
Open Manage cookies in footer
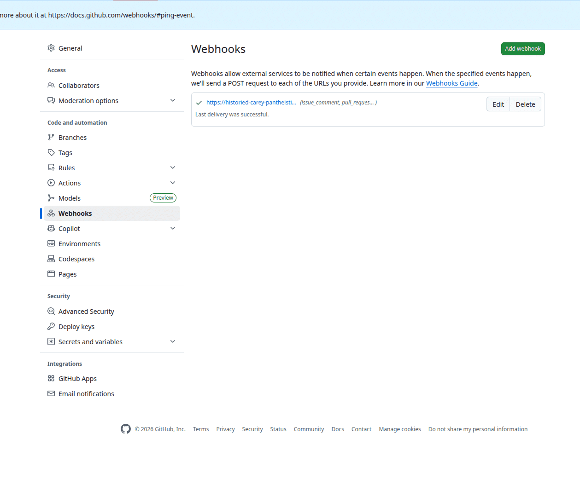coord(400,429)
